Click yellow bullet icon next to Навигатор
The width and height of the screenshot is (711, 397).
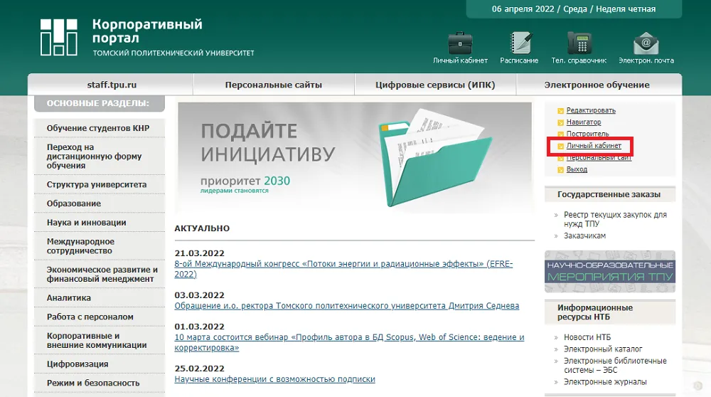(x=560, y=122)
